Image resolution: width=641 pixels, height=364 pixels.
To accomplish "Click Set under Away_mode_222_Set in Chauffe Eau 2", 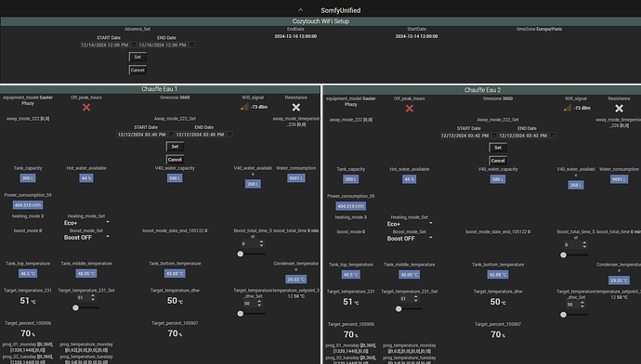I will (498, 148).
